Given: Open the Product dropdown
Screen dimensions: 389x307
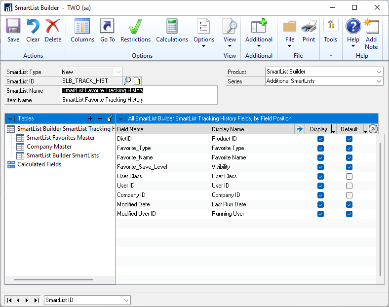Looking at the screenshot, I should (x=379, y=72).
